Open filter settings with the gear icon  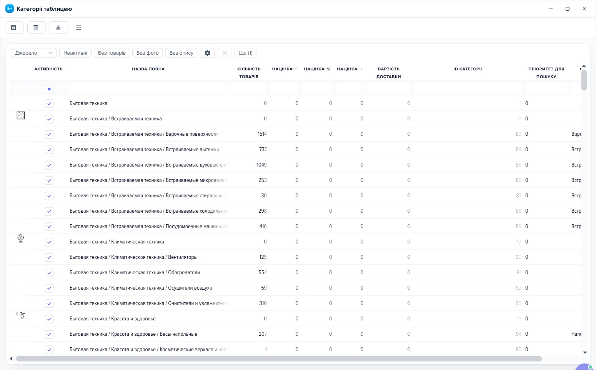pos(207,53)
